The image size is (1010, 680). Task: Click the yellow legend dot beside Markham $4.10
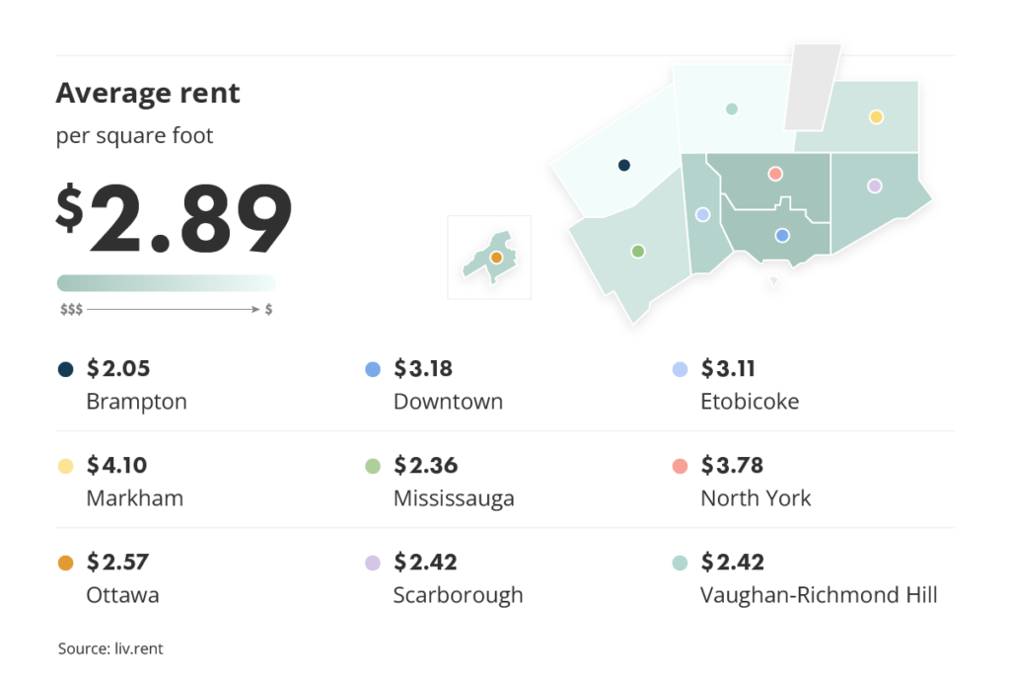pos(66,467)
